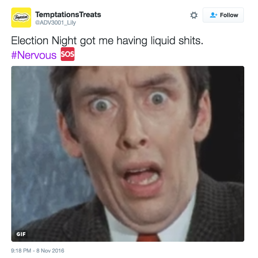Open the gear settings menu
The height and width of the screenshot is (258, 258).
[x=194, y=15]
